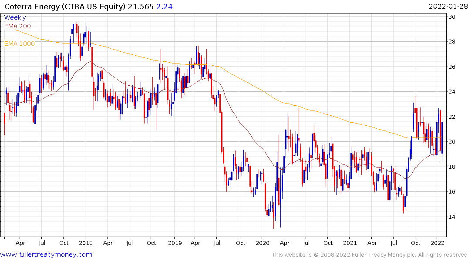Click the Coterra Energy chart title
The image size is (468, 261).
click(x=65, y=7)
